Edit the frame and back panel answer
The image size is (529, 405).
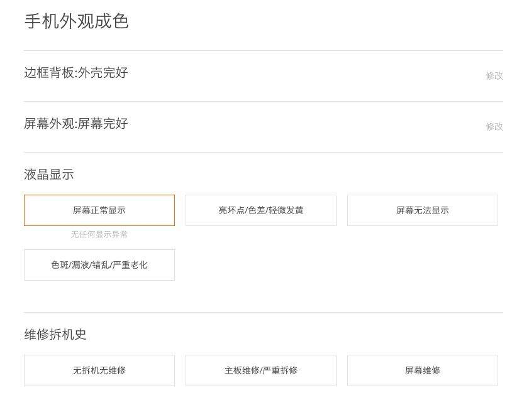coord(494,75)
